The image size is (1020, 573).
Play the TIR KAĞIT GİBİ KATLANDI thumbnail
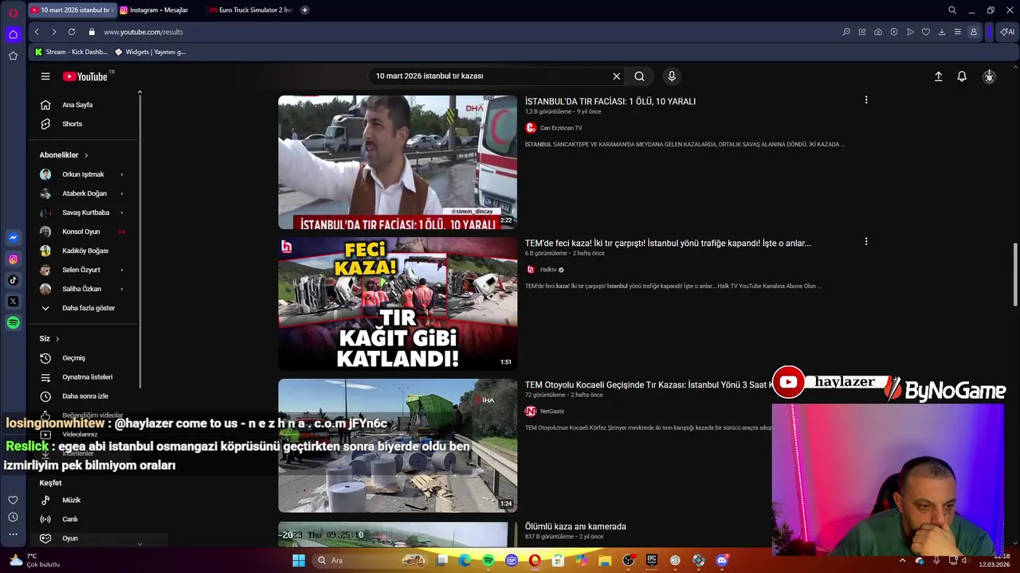[x=398, y=303]
